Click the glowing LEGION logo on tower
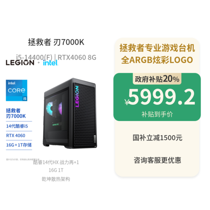Image resolution: width=210 pixels, height=210 pixels. (x=77, y=97)
